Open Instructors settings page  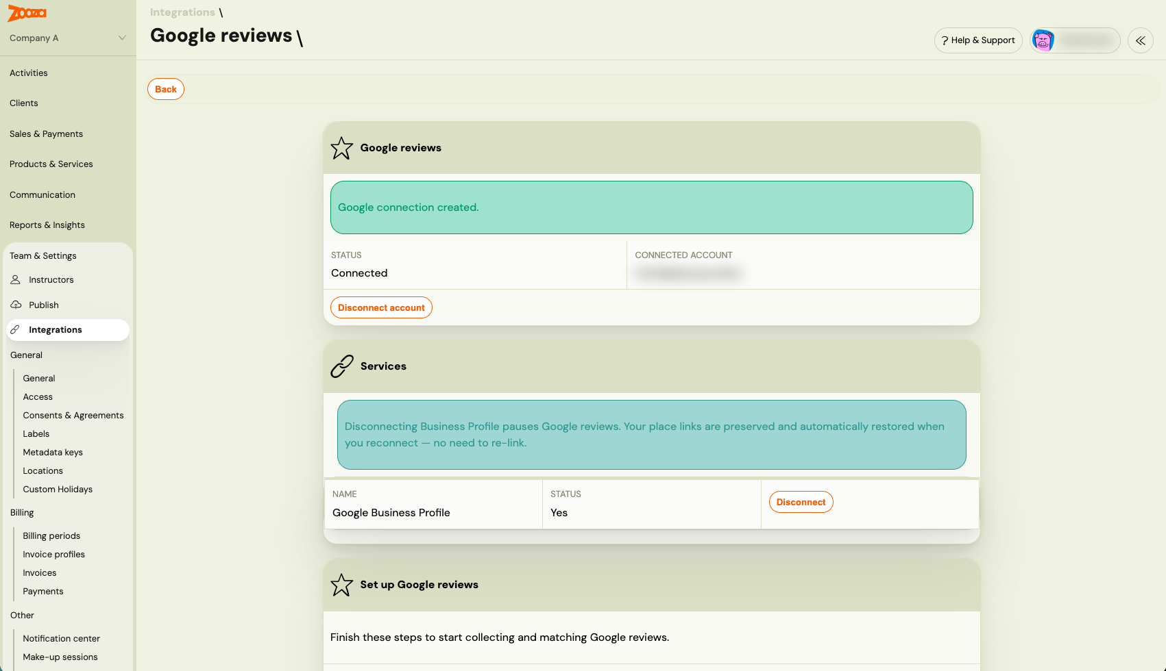51,280
